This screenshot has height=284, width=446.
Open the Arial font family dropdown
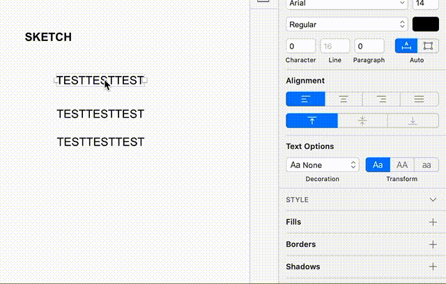point(347,4)
